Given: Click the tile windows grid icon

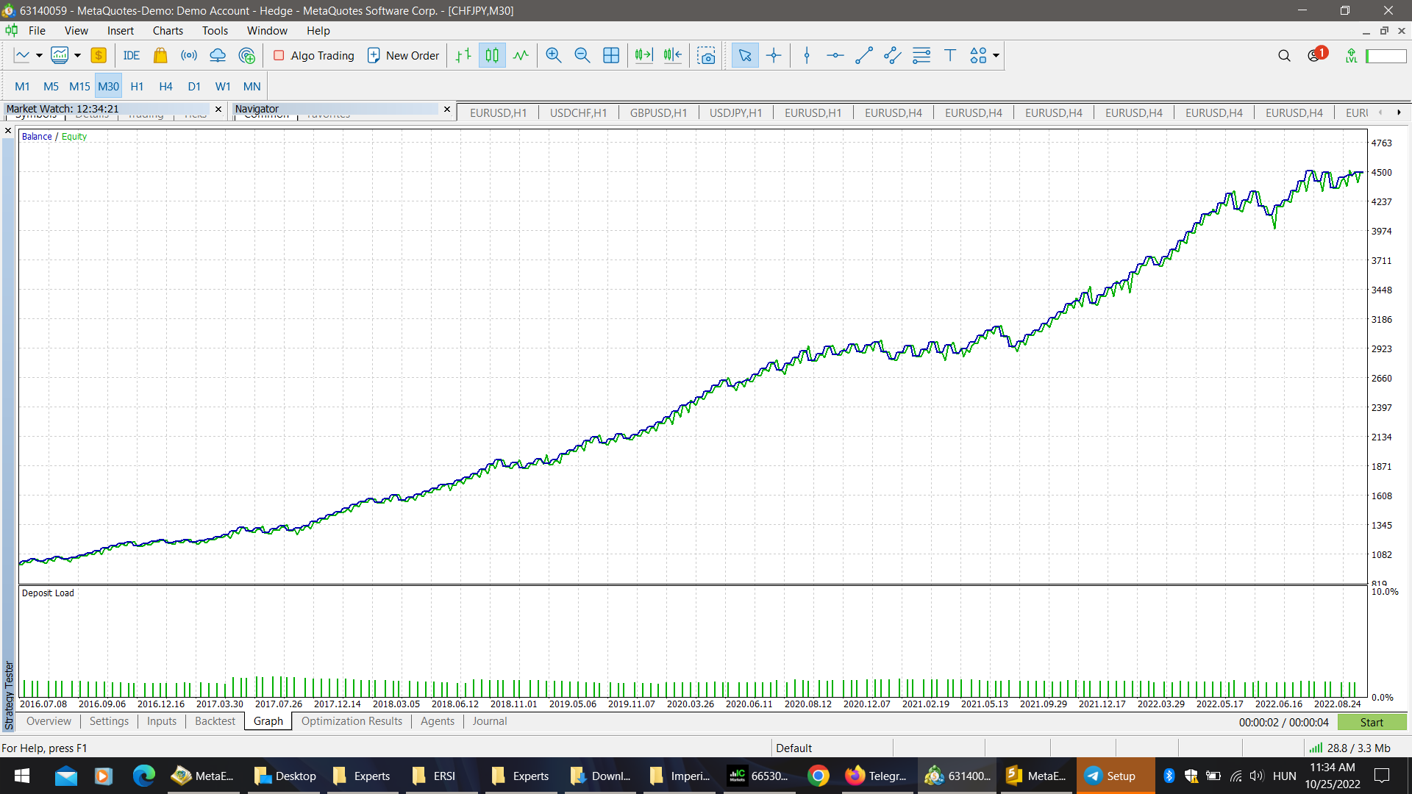Looking at the screenshot, I should 610,55.
